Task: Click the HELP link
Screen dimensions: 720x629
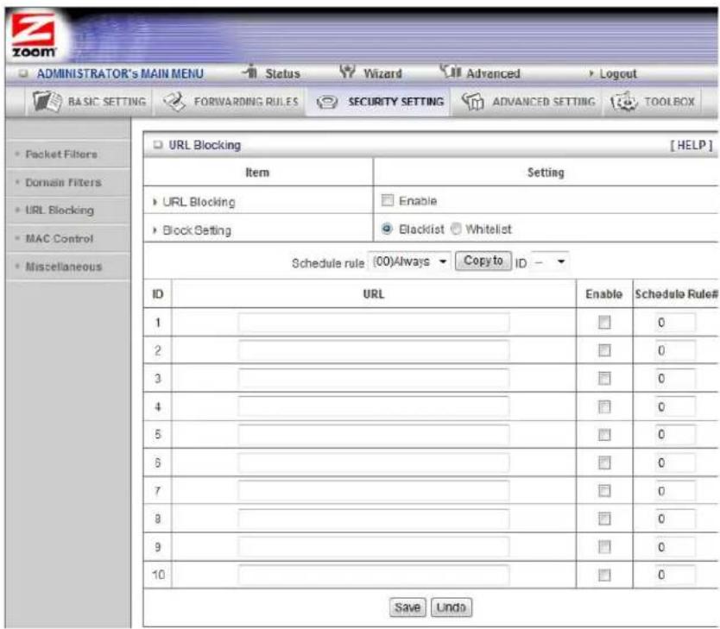Action: [x=691, y=146]
